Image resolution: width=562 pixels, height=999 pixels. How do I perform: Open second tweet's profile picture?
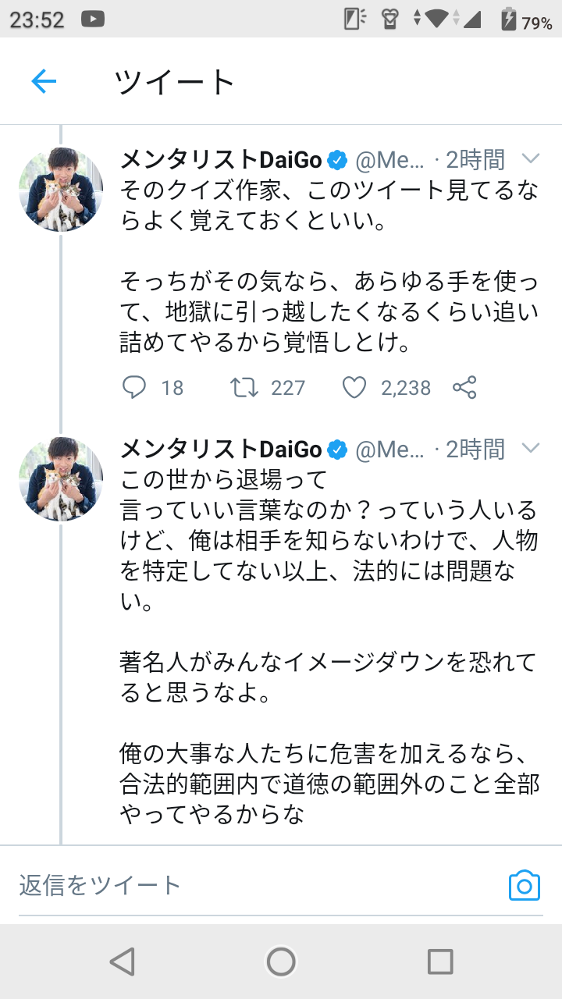tap(61, 479)
